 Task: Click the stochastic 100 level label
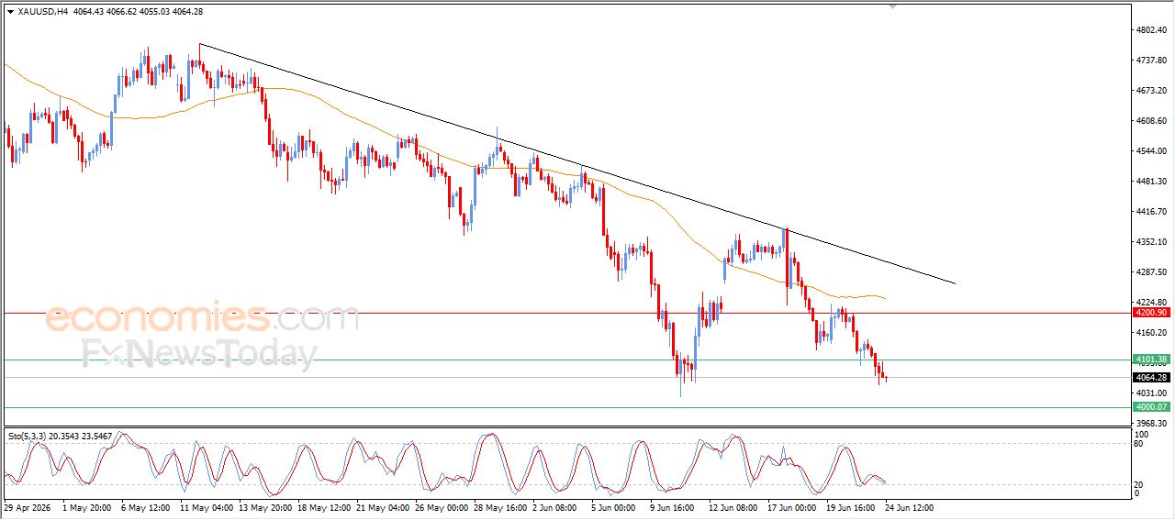[x=1143, y=434]
